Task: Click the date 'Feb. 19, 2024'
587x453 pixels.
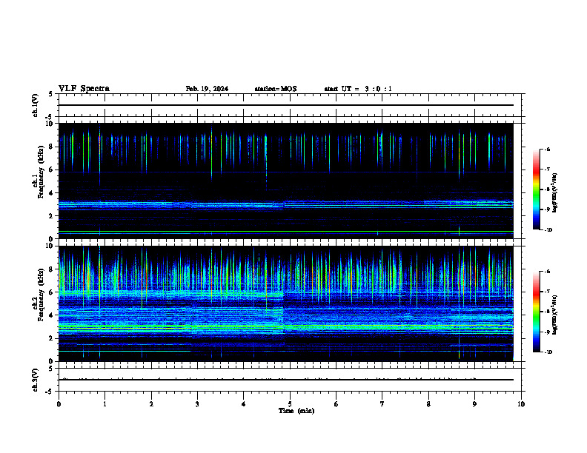Action: click(x=207, y=89)
